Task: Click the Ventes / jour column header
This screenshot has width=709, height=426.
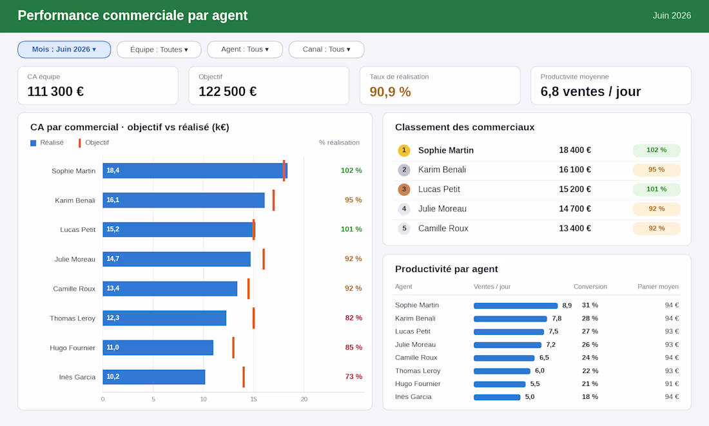Action: pyautogui.click(x=492, y=287)
